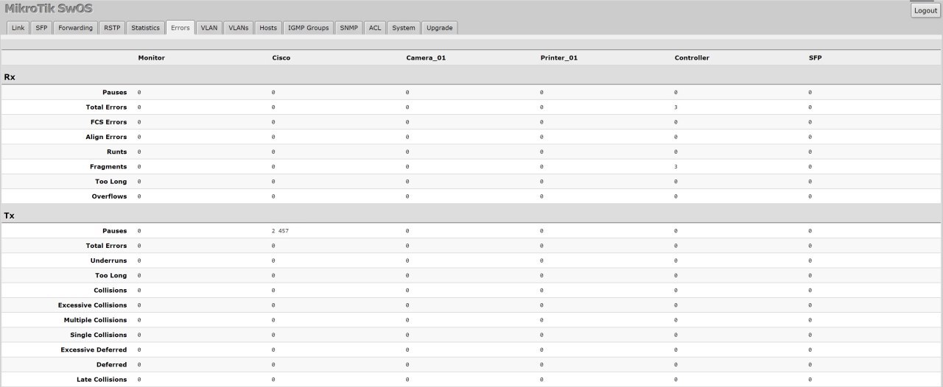943x387 pixels.
Task: Click the Rx section heading
Action: [10, 77]
